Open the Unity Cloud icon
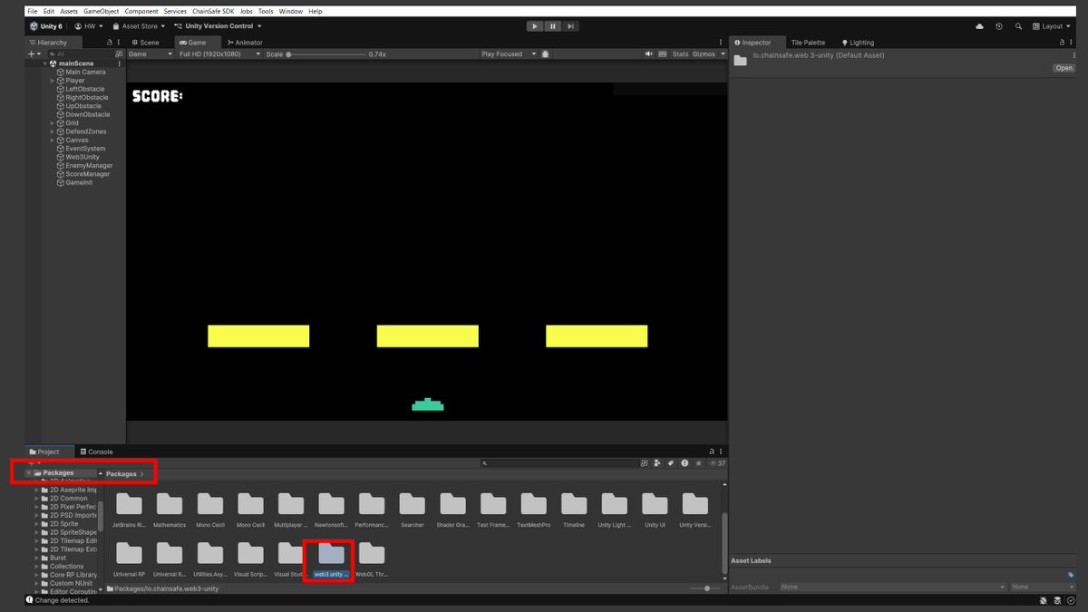 [x=980, y=26]
